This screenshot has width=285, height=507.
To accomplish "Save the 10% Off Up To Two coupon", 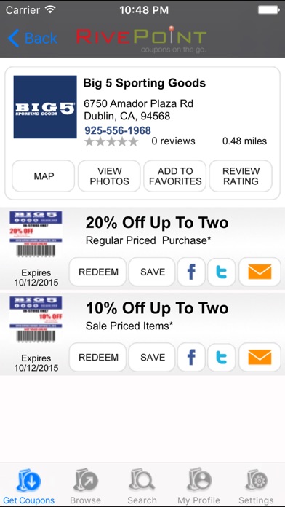I will 153,357.
